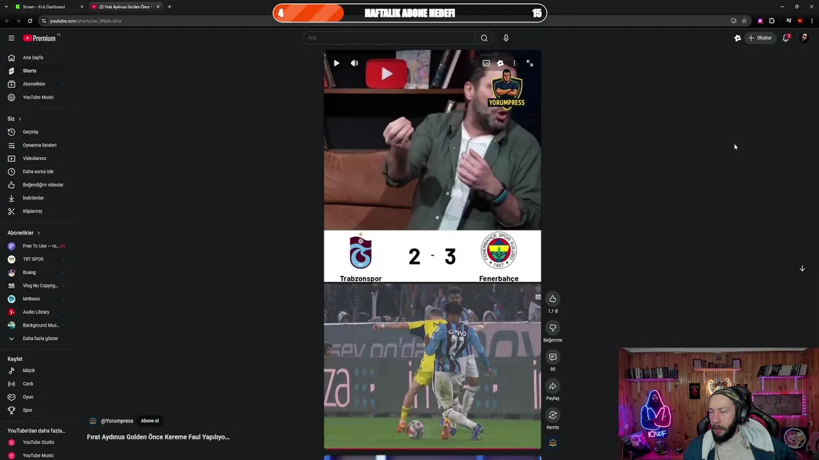This screenshot has width=819, height=460.
Task: Like the Short with thumbs up
Action: (x=553, y=299)
